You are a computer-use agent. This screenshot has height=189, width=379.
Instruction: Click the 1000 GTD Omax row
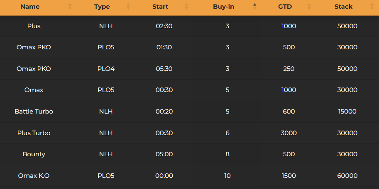pos(34,90)
